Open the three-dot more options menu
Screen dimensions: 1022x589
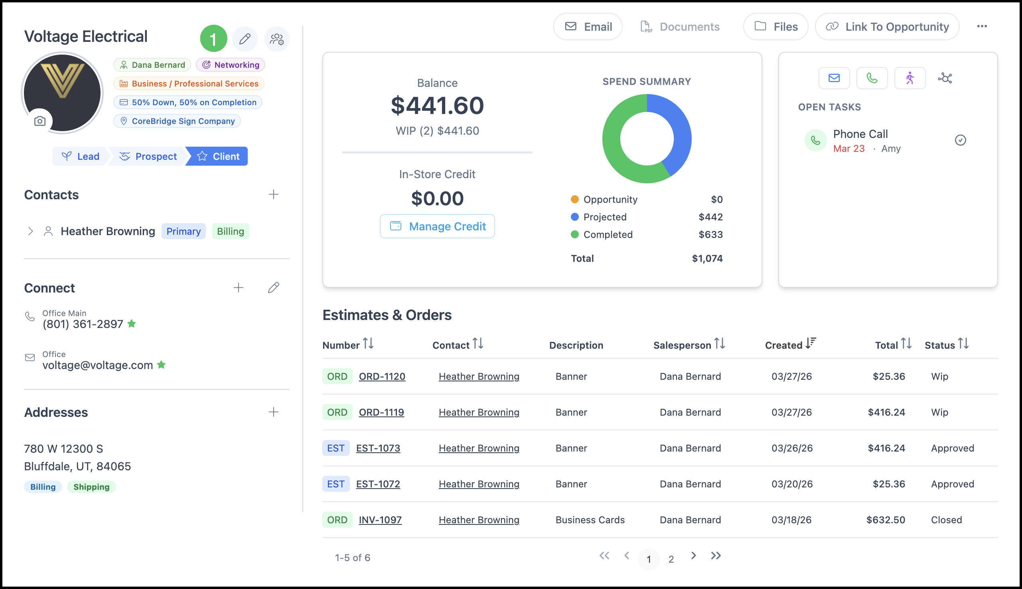tap(981, 27)
